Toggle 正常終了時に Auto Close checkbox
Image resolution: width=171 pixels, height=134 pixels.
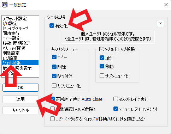point(52,99)
